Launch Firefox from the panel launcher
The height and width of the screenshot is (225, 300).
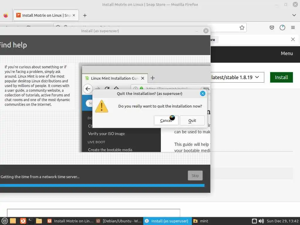(x=23, y=221)
